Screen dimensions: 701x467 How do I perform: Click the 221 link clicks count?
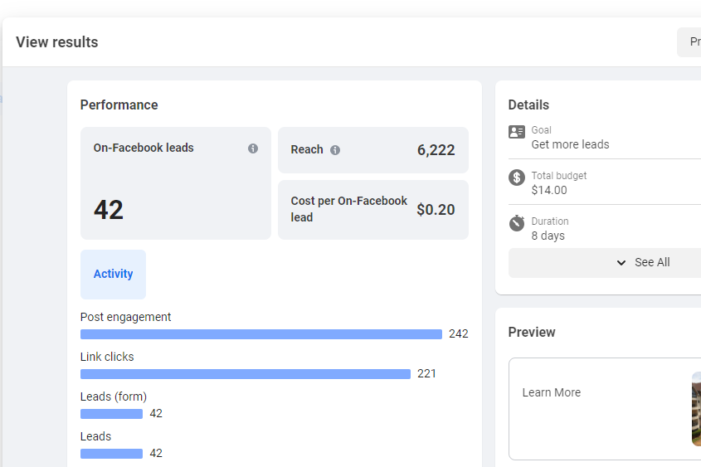click(426, 373)
